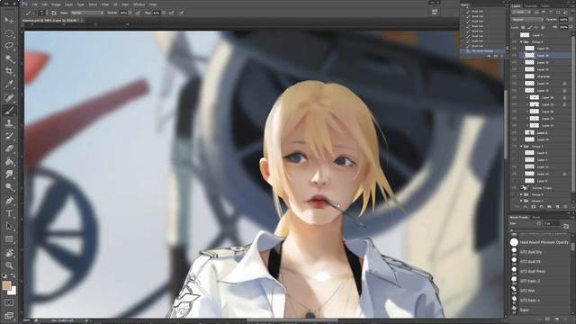The image size is (576, 324).
Task: Toggle pressure for opacity in options bar
Action: 138,13
